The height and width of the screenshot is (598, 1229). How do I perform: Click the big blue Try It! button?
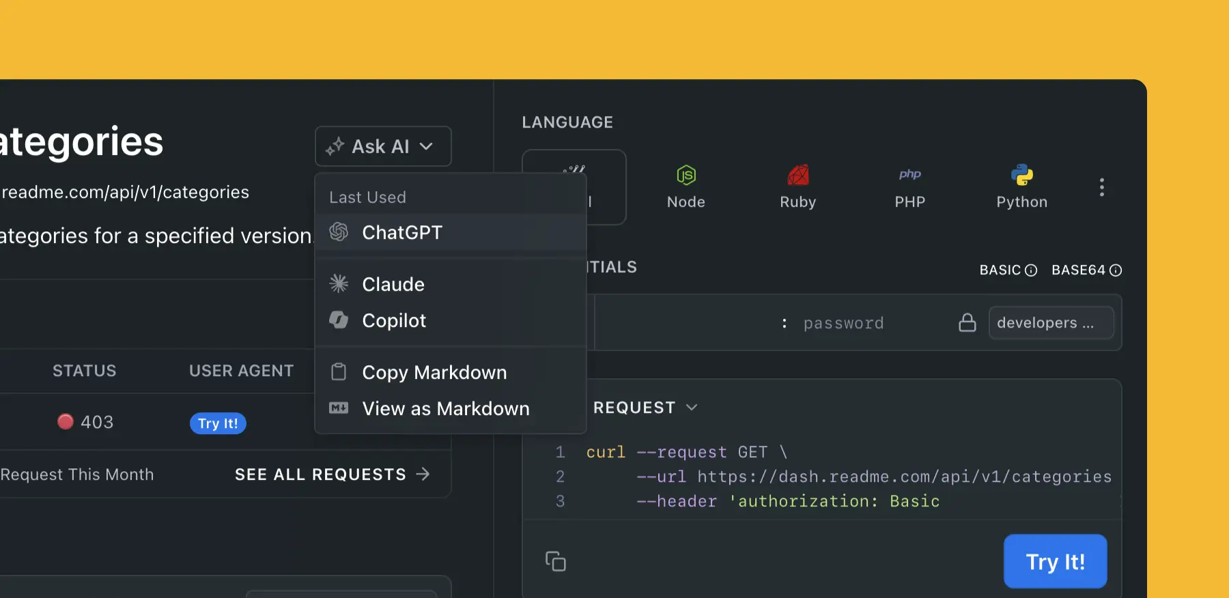1055,561
